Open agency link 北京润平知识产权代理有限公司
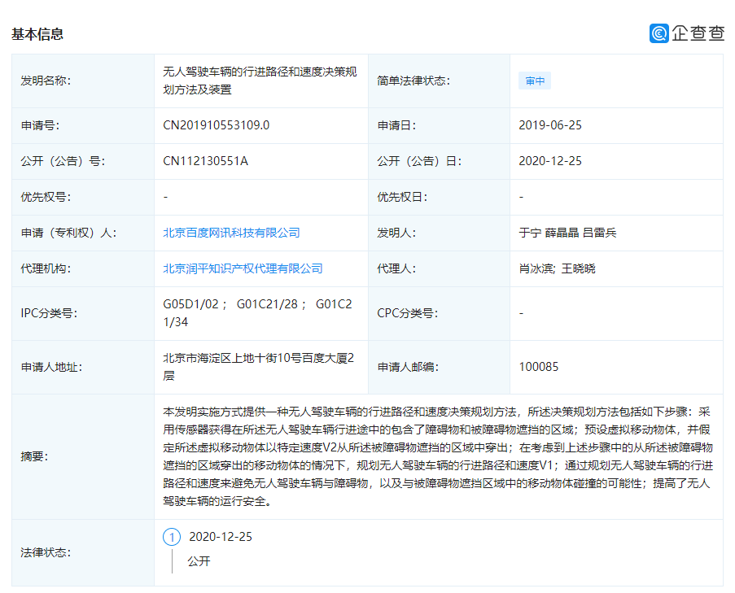This screenshot has width=735, height=593. pyautogui.click(x=243, y=268)
